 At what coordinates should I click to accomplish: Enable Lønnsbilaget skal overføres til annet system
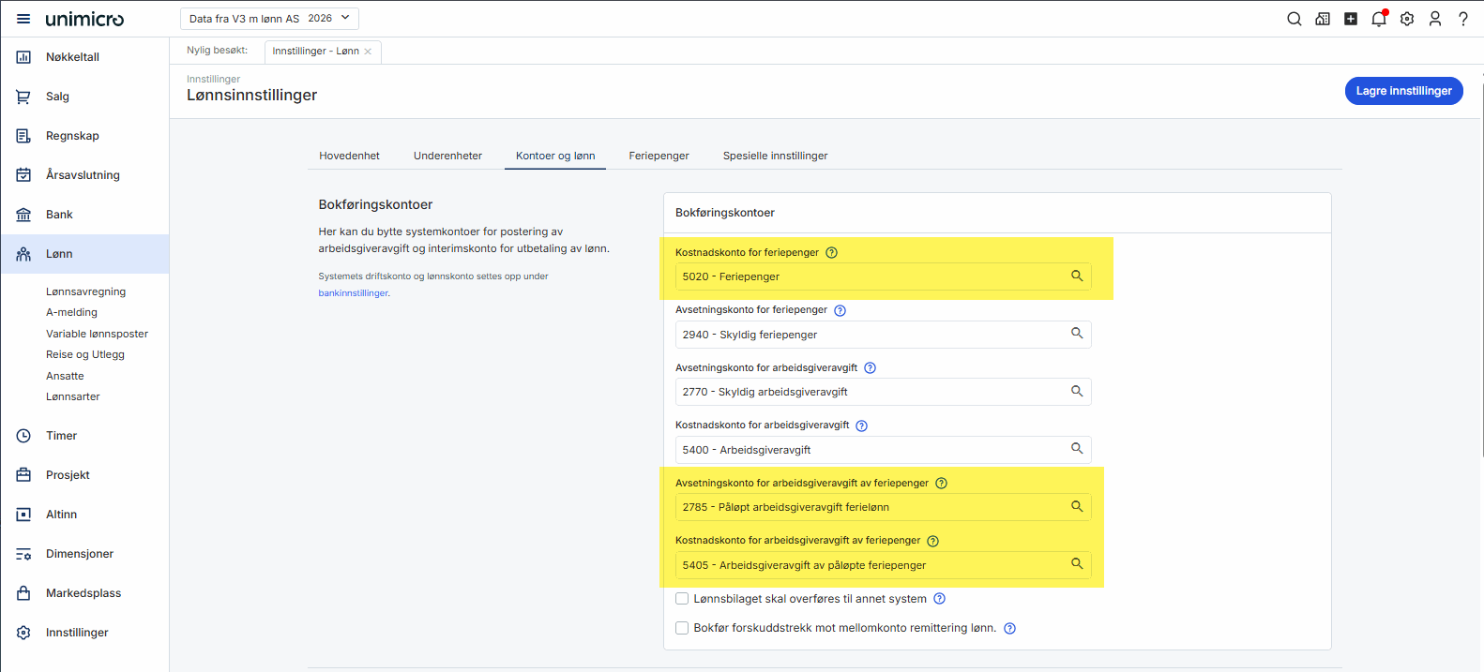tap(682, 599)
